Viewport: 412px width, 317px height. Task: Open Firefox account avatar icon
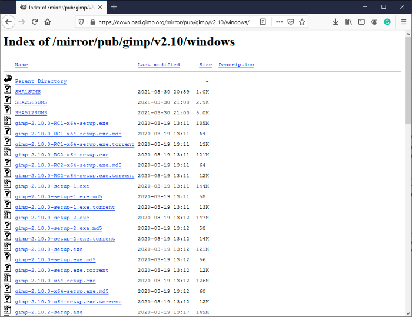coord(374,22)
